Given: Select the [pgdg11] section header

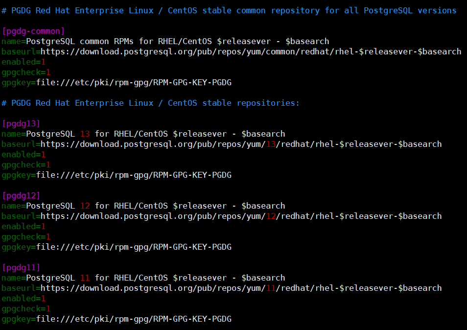Looking at the screenshot, I should tap(21, 268).
